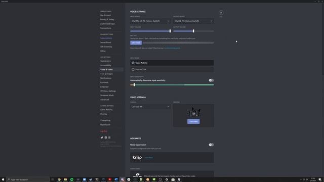Open Language settings
The height and width of the screenshot is (182, 324).
click(x=104, y=86)
